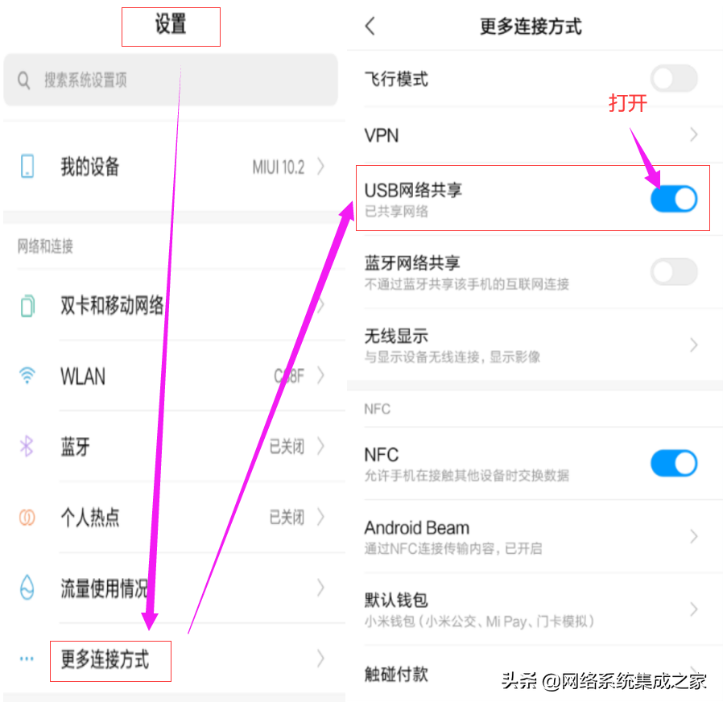This screenshot has height=706, width=723.
Task: Turn off the USB网络共享 switch
Action: tap(674, 199)
